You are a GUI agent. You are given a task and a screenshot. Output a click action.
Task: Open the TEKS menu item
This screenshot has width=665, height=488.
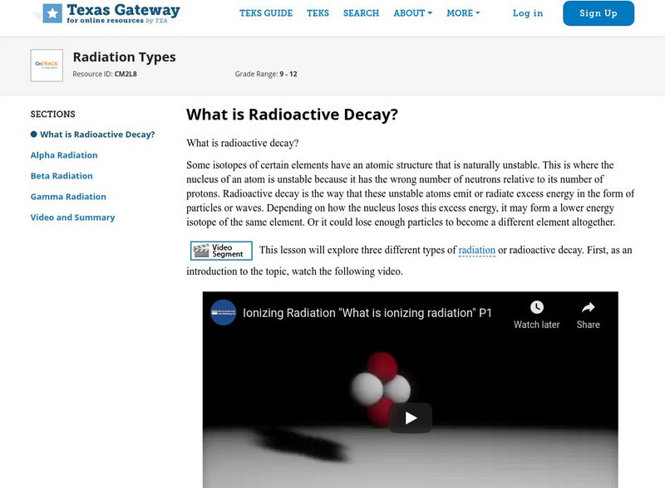(318, 13)
